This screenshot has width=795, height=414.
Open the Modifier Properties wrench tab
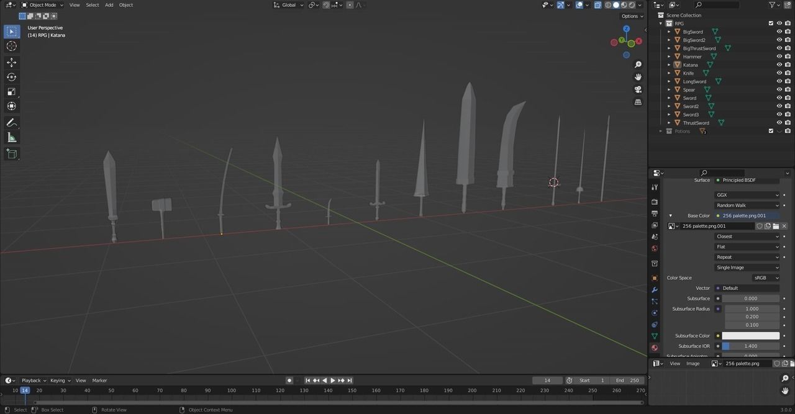tap(655, 290)
